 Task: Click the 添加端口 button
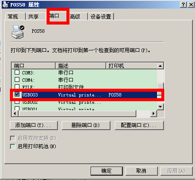(34, 125)
